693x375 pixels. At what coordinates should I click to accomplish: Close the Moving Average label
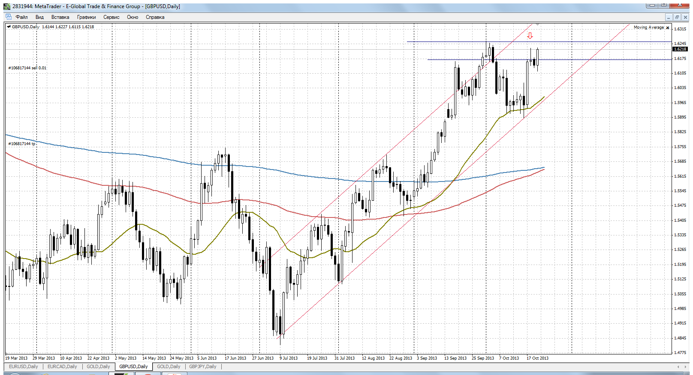[667, 28]
